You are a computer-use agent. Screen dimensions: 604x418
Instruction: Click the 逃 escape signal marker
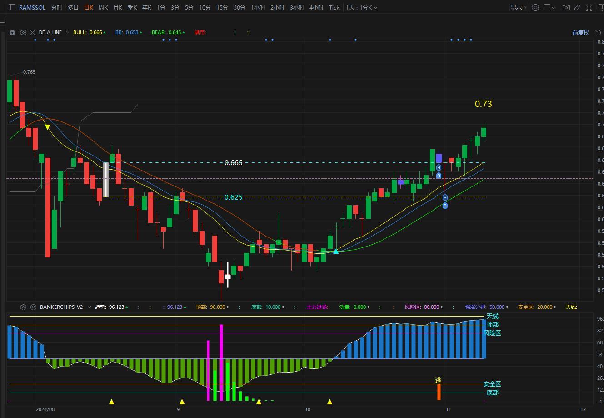click(x=438, y=380)
